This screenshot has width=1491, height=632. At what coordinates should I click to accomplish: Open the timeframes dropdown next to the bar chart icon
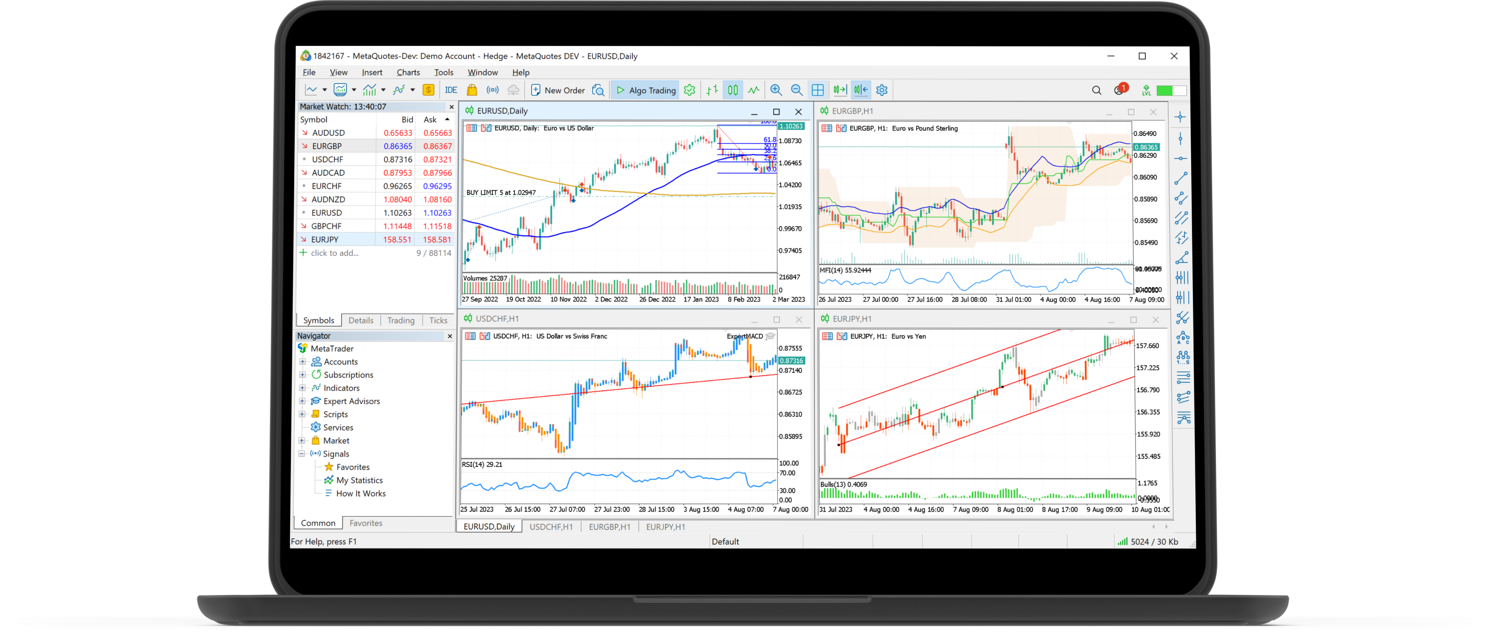[x=383, y=90]
